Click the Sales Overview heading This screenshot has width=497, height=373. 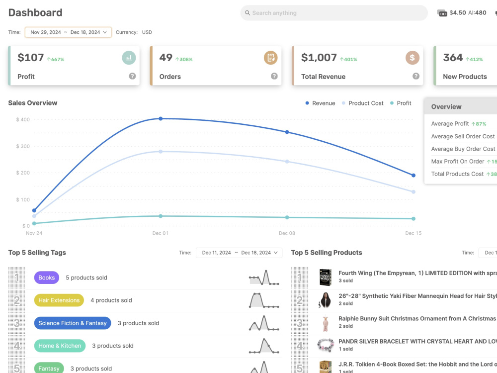point(33,103)
